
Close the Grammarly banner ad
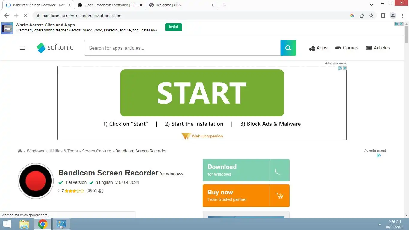[x=402, y=24]
